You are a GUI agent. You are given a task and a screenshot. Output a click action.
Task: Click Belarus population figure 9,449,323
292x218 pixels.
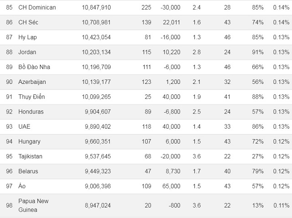click(98, 171)
